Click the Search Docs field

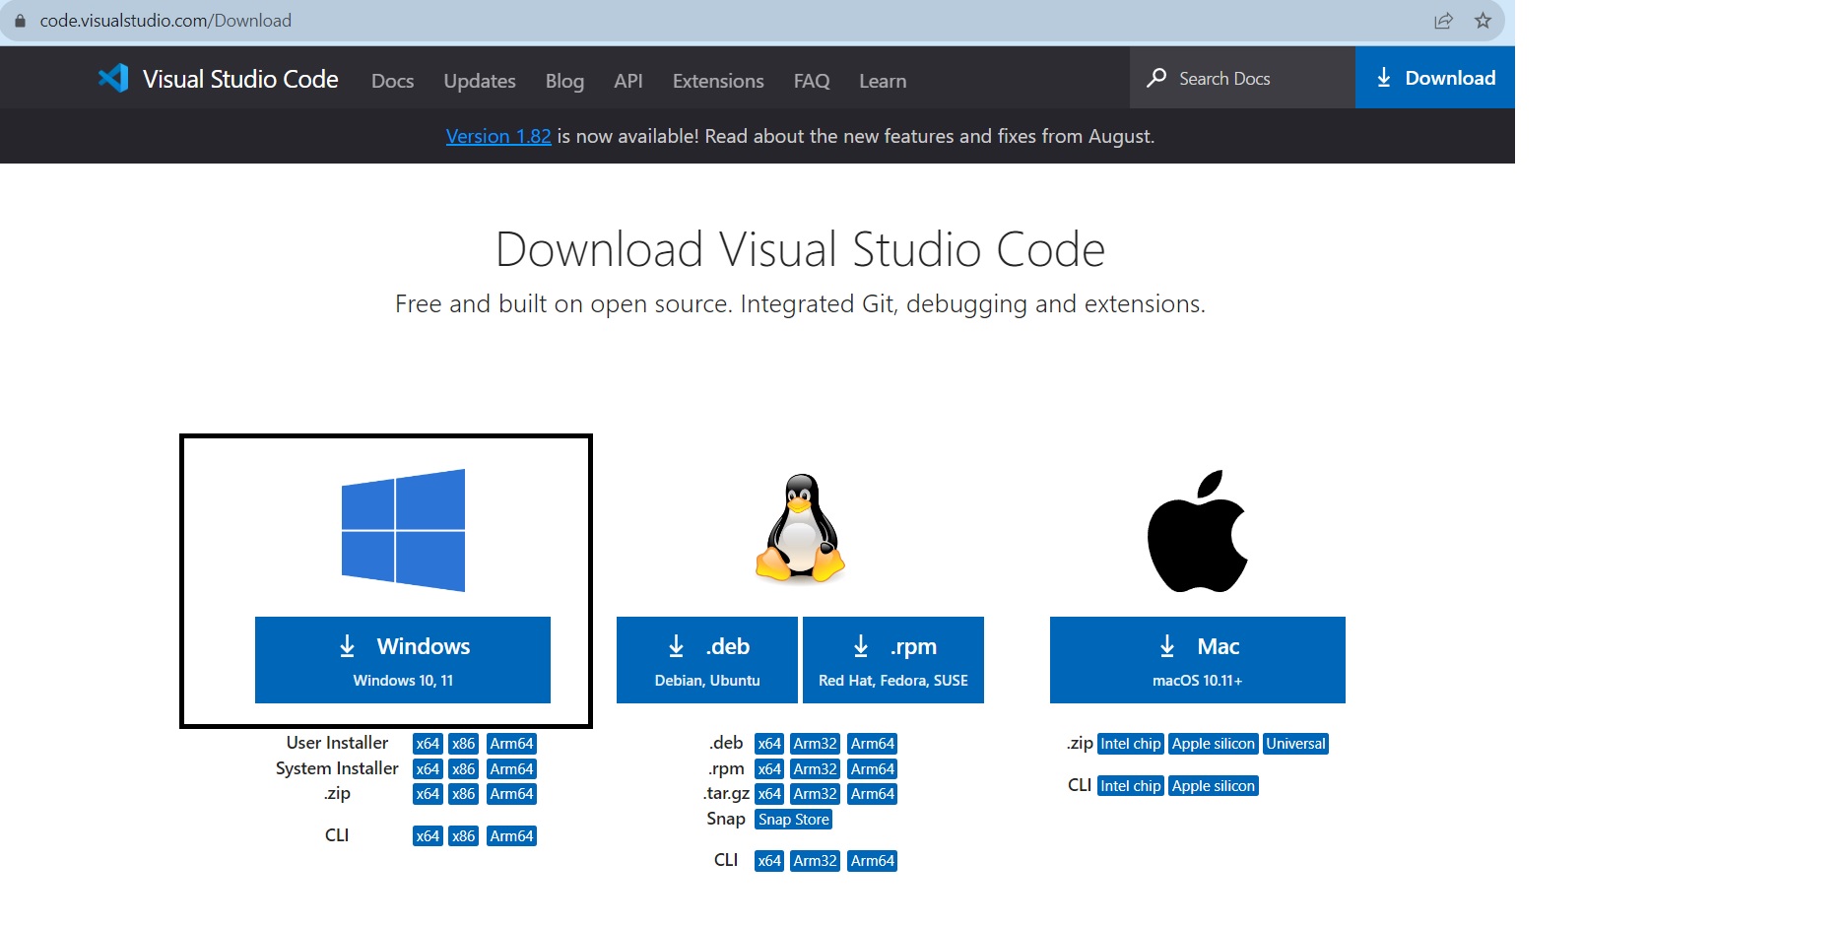pos(1242,78)
